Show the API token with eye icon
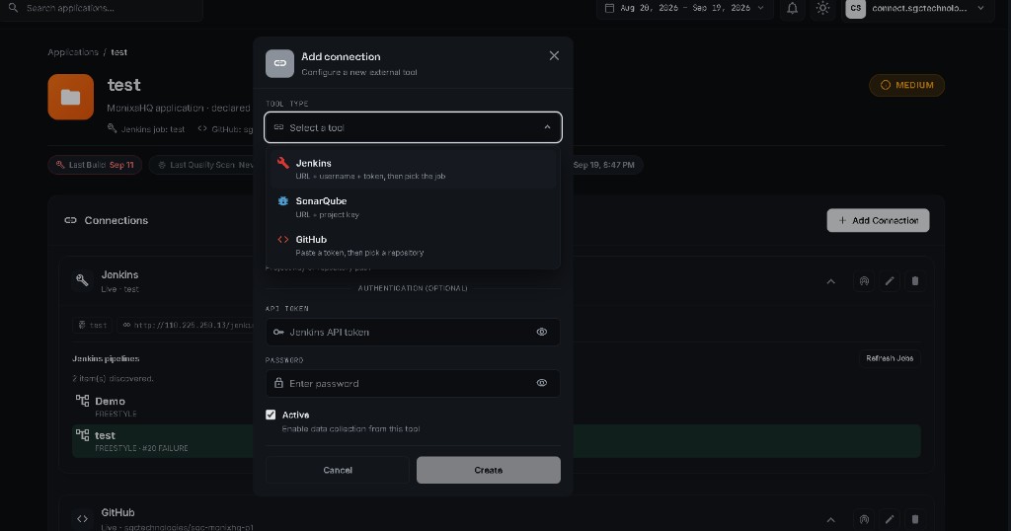 pyautogui.click(x=542, y=332)
